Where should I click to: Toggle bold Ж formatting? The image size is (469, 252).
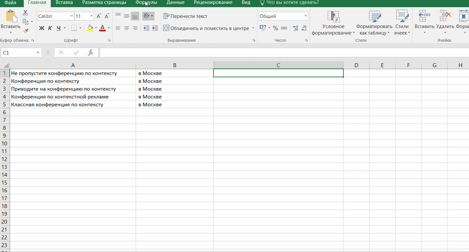(42, 28)
